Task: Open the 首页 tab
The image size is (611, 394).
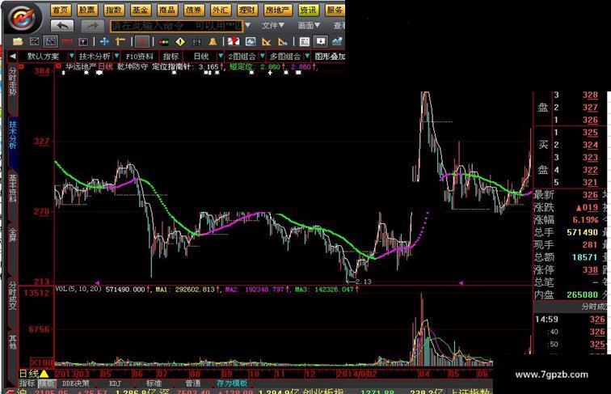Action: point(61,10)
